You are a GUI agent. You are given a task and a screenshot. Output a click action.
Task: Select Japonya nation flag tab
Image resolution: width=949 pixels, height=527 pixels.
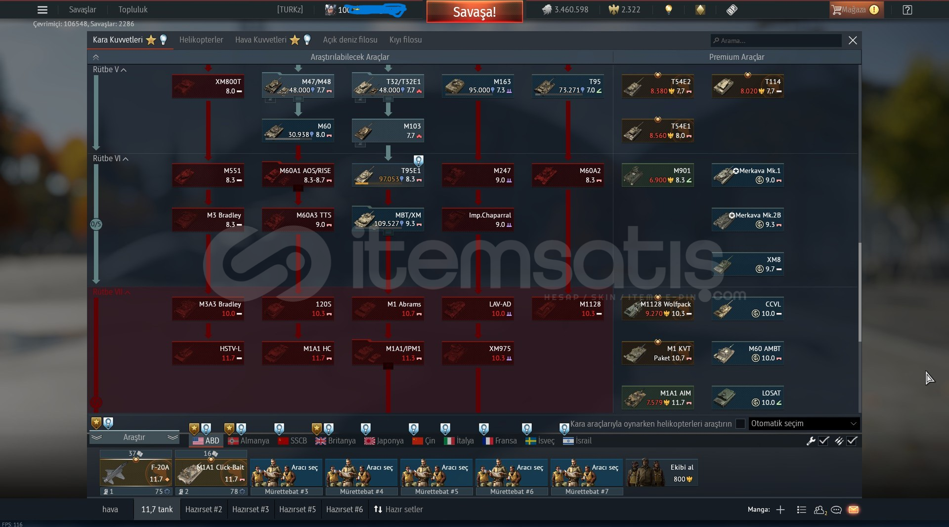tap(384, 440)
